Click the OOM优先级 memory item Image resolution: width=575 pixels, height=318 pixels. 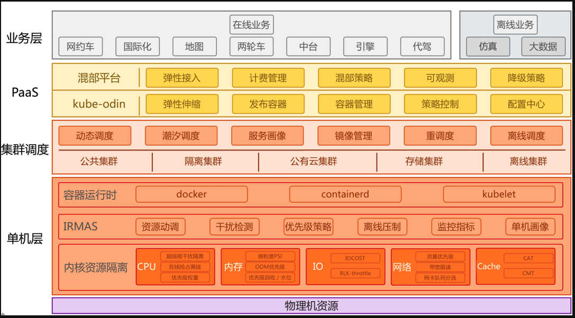270,267
